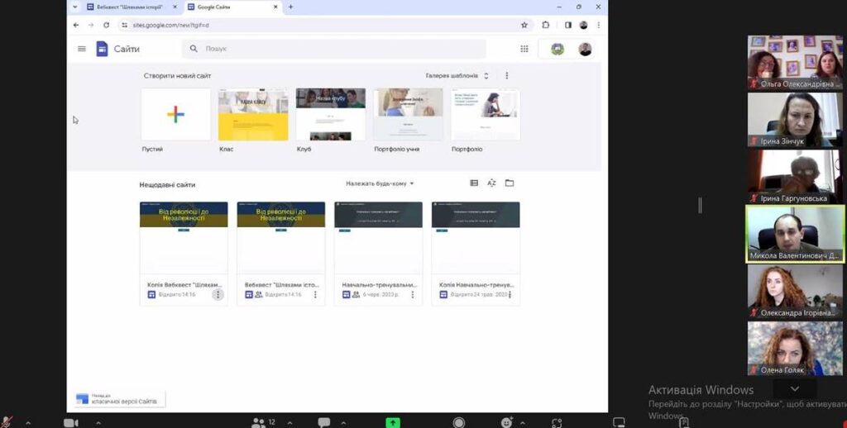Viewport: 847px width, 428px height.
Task: Open the main hamburger menu in Sites
Action: coord(82,49)
